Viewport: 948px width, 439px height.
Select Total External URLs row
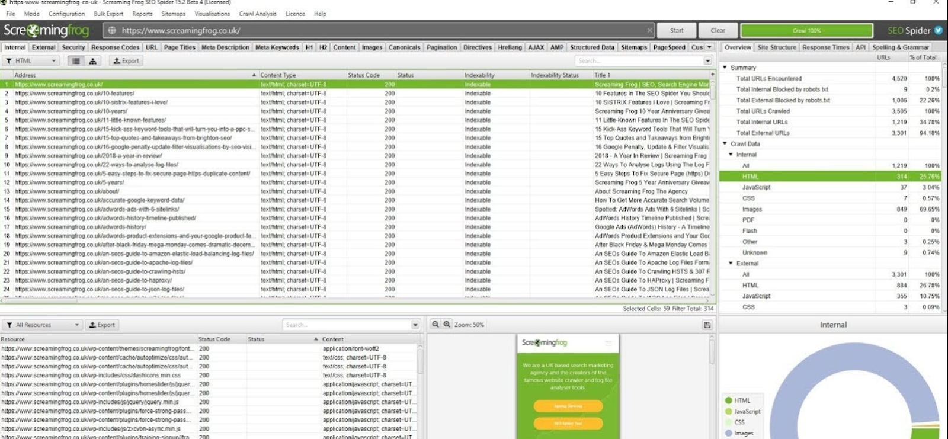[831, 133]
